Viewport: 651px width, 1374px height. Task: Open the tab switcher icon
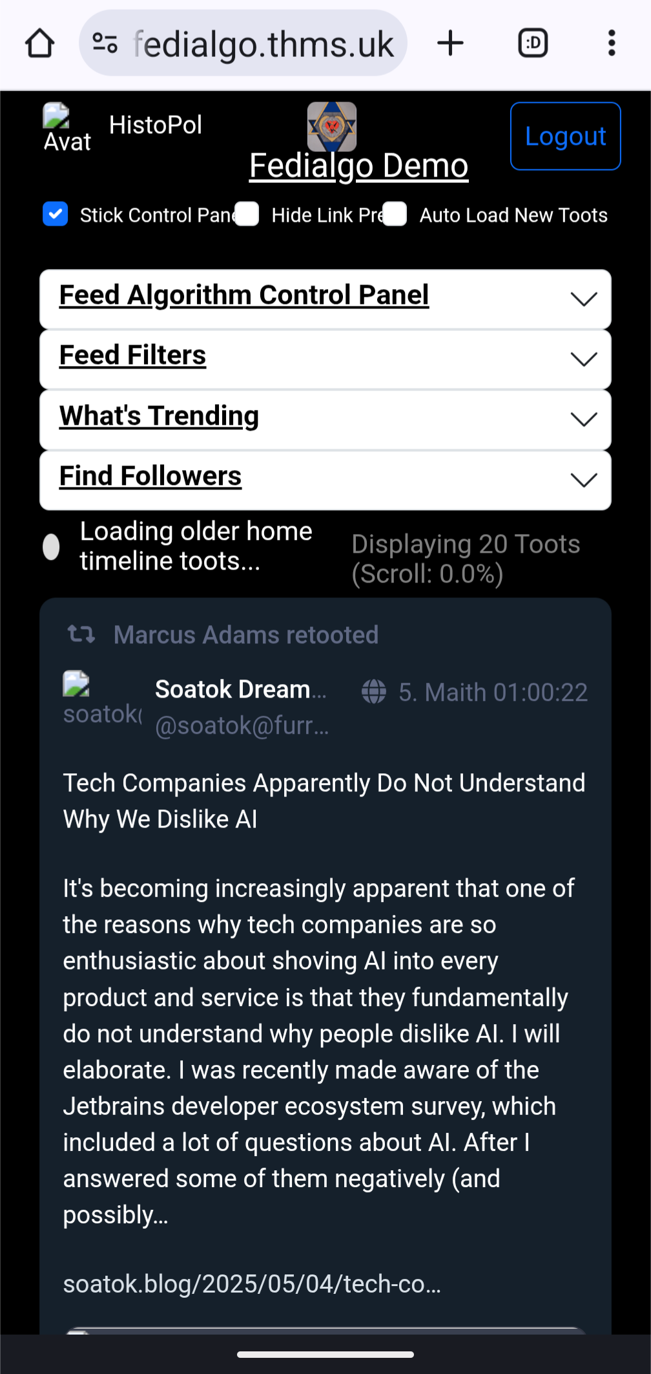point(533,43)
